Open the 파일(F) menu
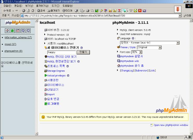Viewport: 193px width, 140px height. 7,6
